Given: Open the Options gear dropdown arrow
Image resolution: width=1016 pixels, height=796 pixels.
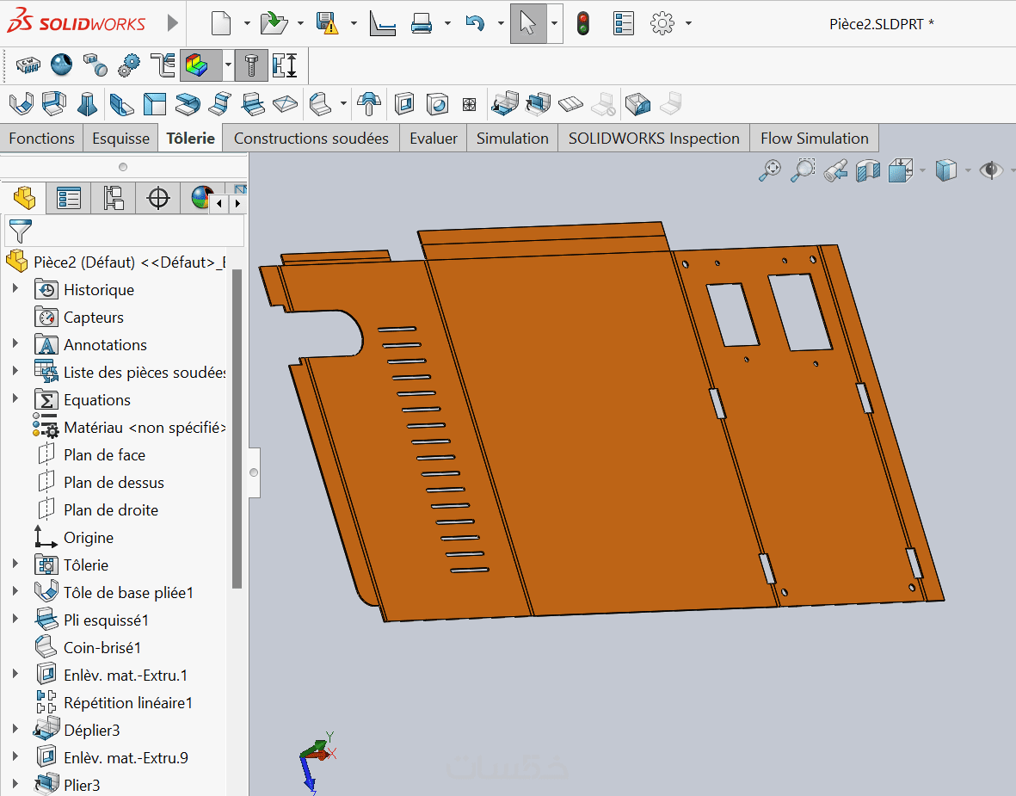Looking at the screenshot, I should [688, 23].
